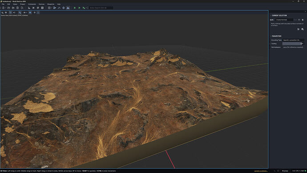Click the circle icon in status bar

click(x=278, y=171)
